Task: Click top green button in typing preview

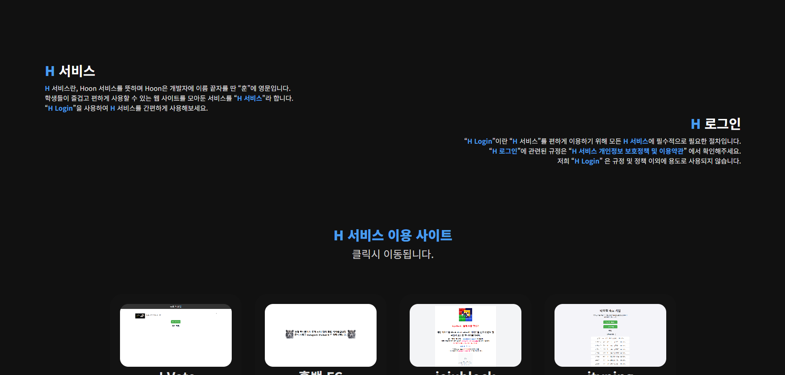Action: pyautogui.click(x=610, y=322)
